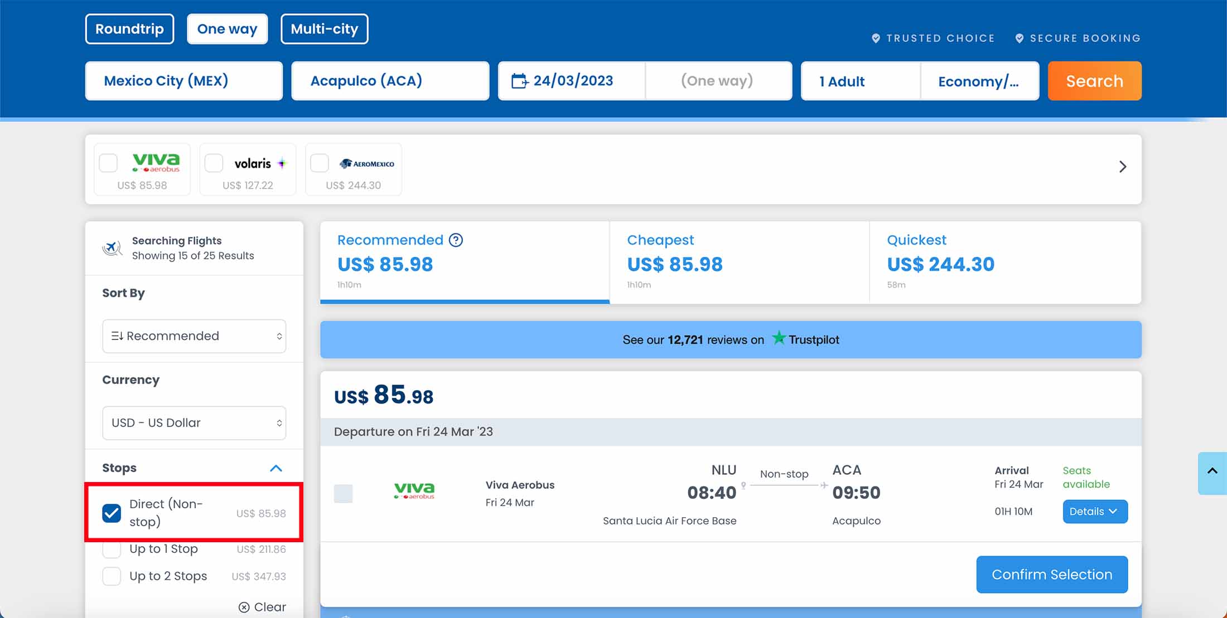
Task: Enable the Up to 1 Stop filter
Action: (x=112, y=549)
